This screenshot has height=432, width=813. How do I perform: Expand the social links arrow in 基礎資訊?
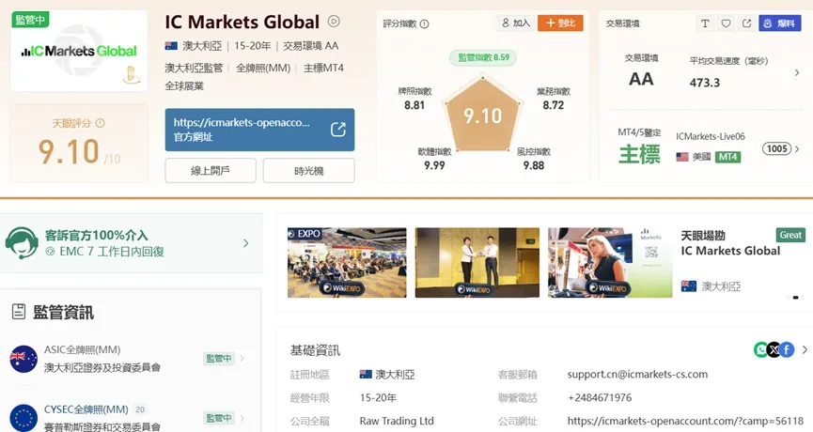tap(805, 350)
